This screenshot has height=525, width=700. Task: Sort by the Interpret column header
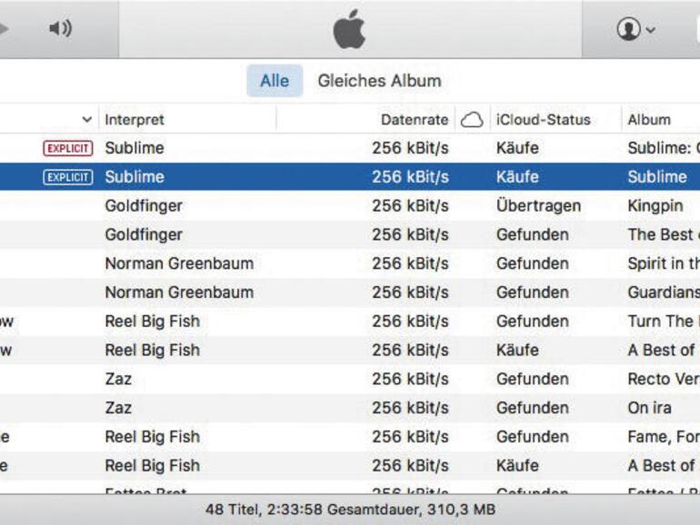tap(135, 120)
